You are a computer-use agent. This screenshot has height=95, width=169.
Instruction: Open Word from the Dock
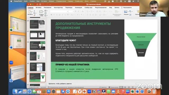[x=137, y=92]
